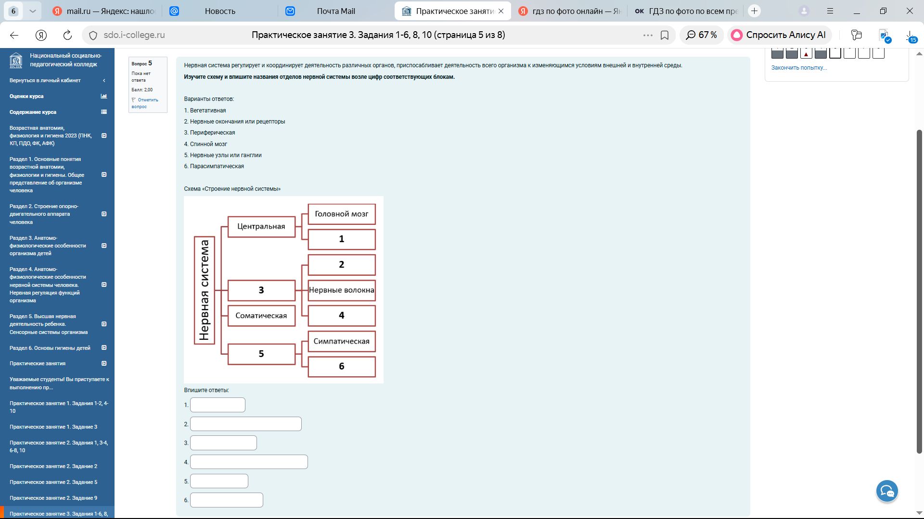
Task: Click answer input field 2
Action: coord(246,424)
